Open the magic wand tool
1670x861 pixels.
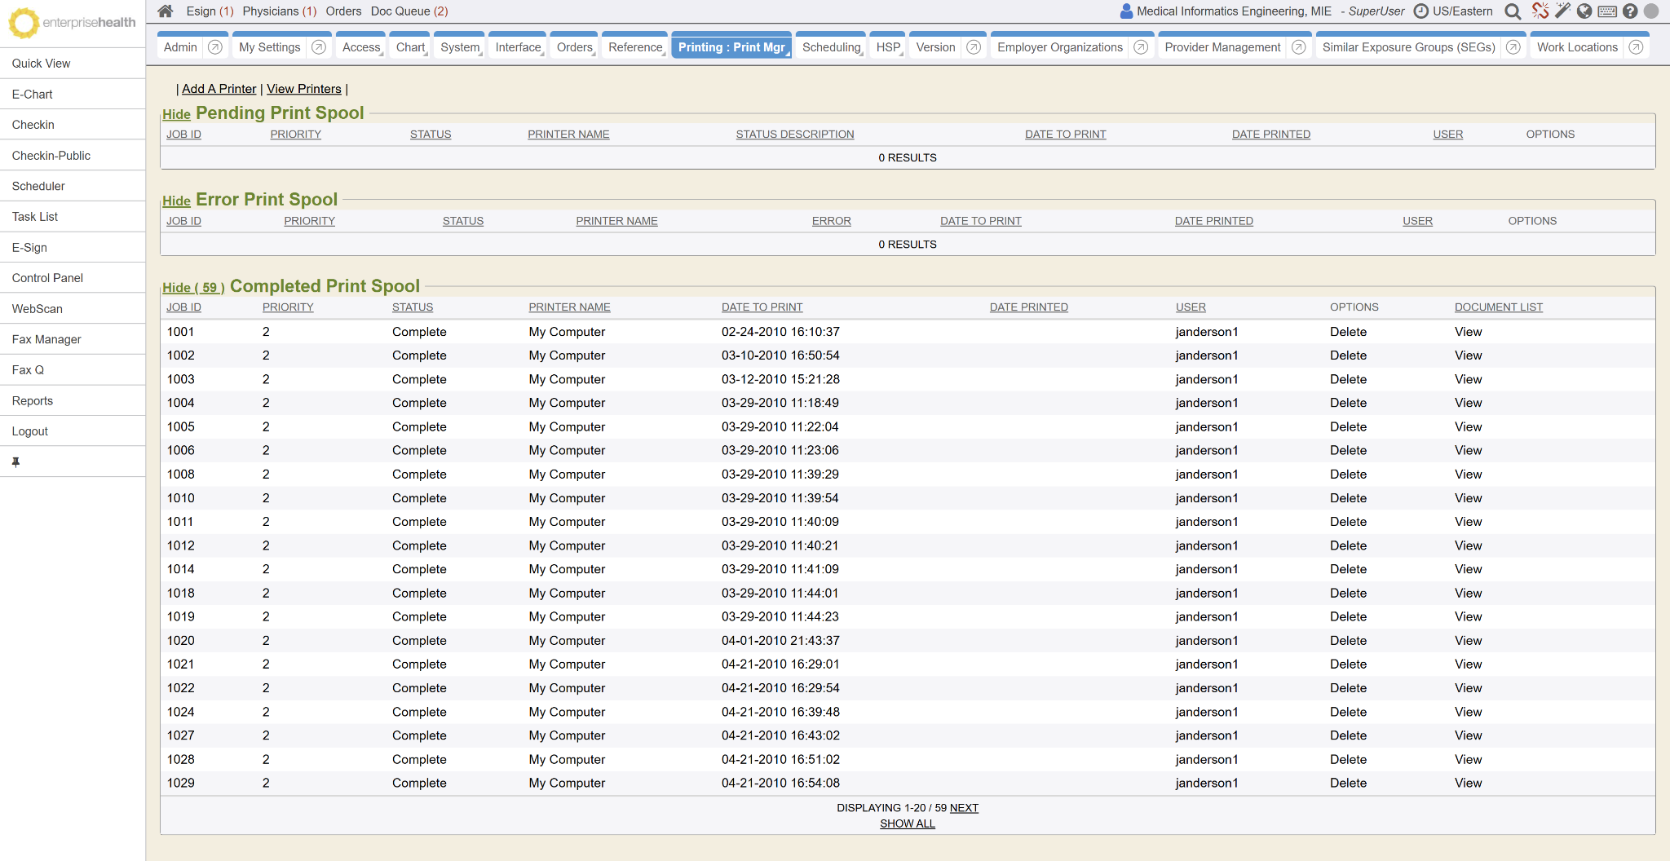pyautogui.click(x=1562, y=11)
